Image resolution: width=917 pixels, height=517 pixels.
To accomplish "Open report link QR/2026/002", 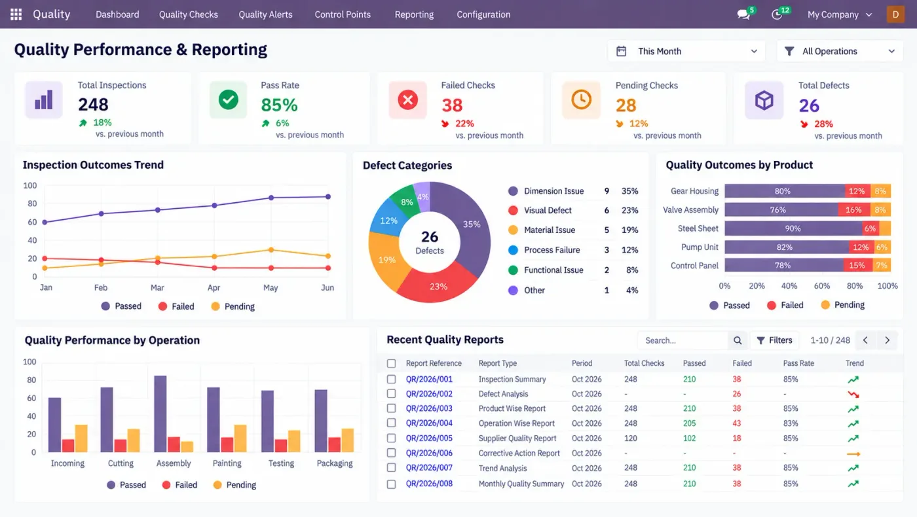I will coord(429,394).
